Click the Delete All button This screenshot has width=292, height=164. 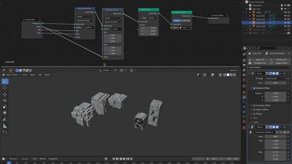point(280,60)
